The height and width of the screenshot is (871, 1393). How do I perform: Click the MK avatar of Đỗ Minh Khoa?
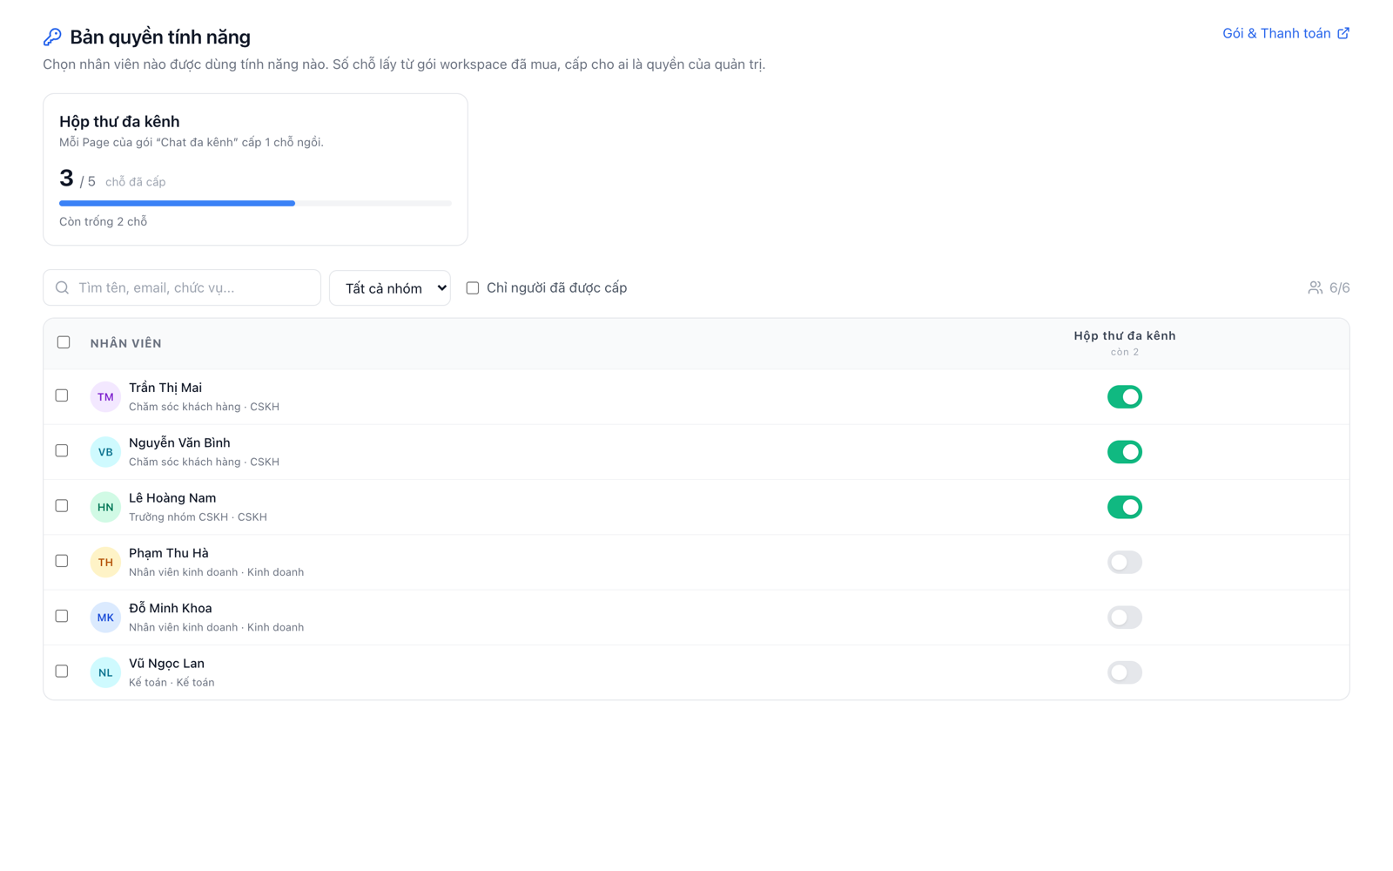pyautogui.click(x=105, y=617)
